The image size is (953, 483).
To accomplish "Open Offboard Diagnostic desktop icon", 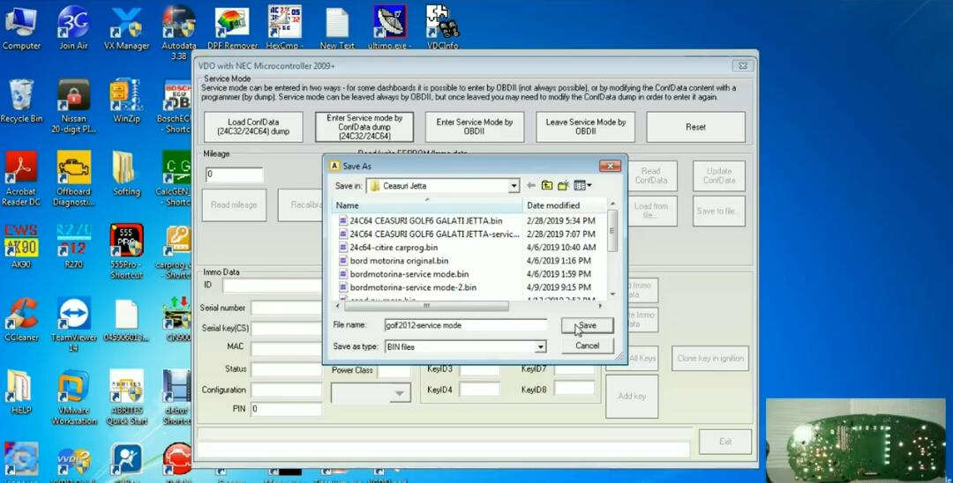I will [73, 179].
